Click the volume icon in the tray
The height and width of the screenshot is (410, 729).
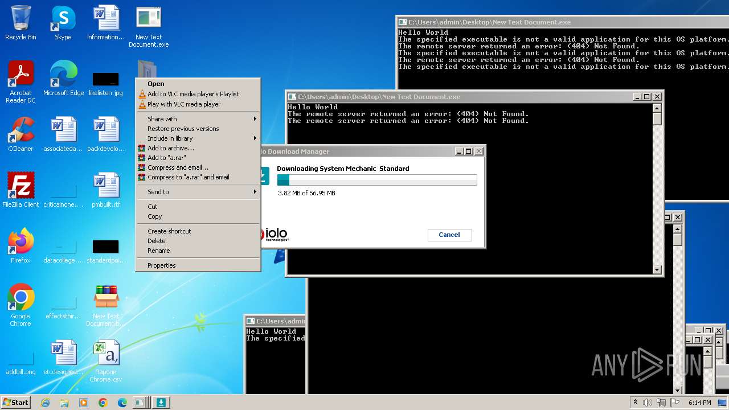(x=648, y=403)
